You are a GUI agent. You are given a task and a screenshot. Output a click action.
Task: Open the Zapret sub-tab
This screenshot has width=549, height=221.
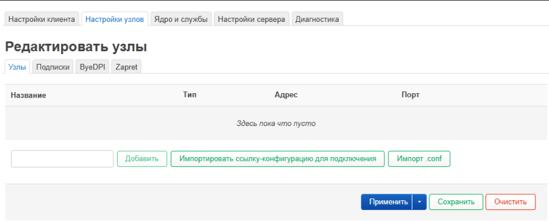point(126,67)
